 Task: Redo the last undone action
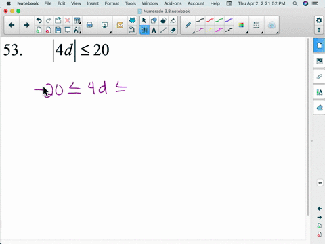(x=48, y=20)
